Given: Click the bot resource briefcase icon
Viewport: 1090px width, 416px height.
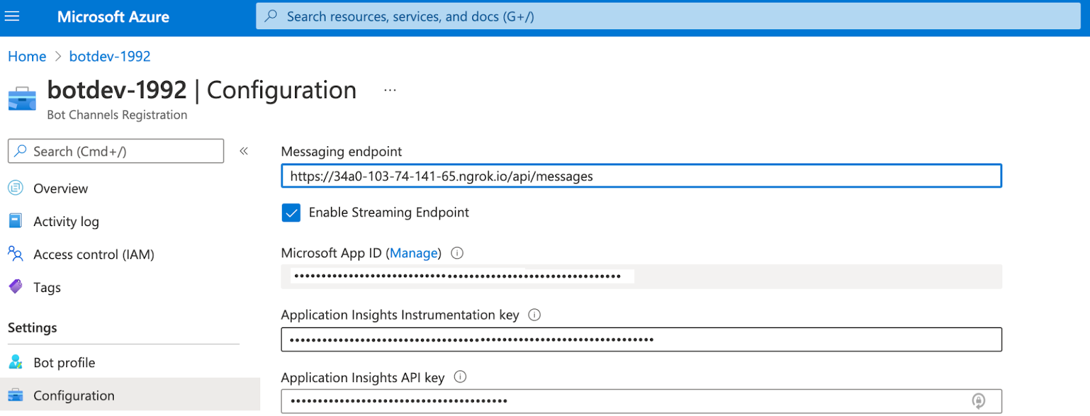Looking at the screenshot, I should (22, 99).
